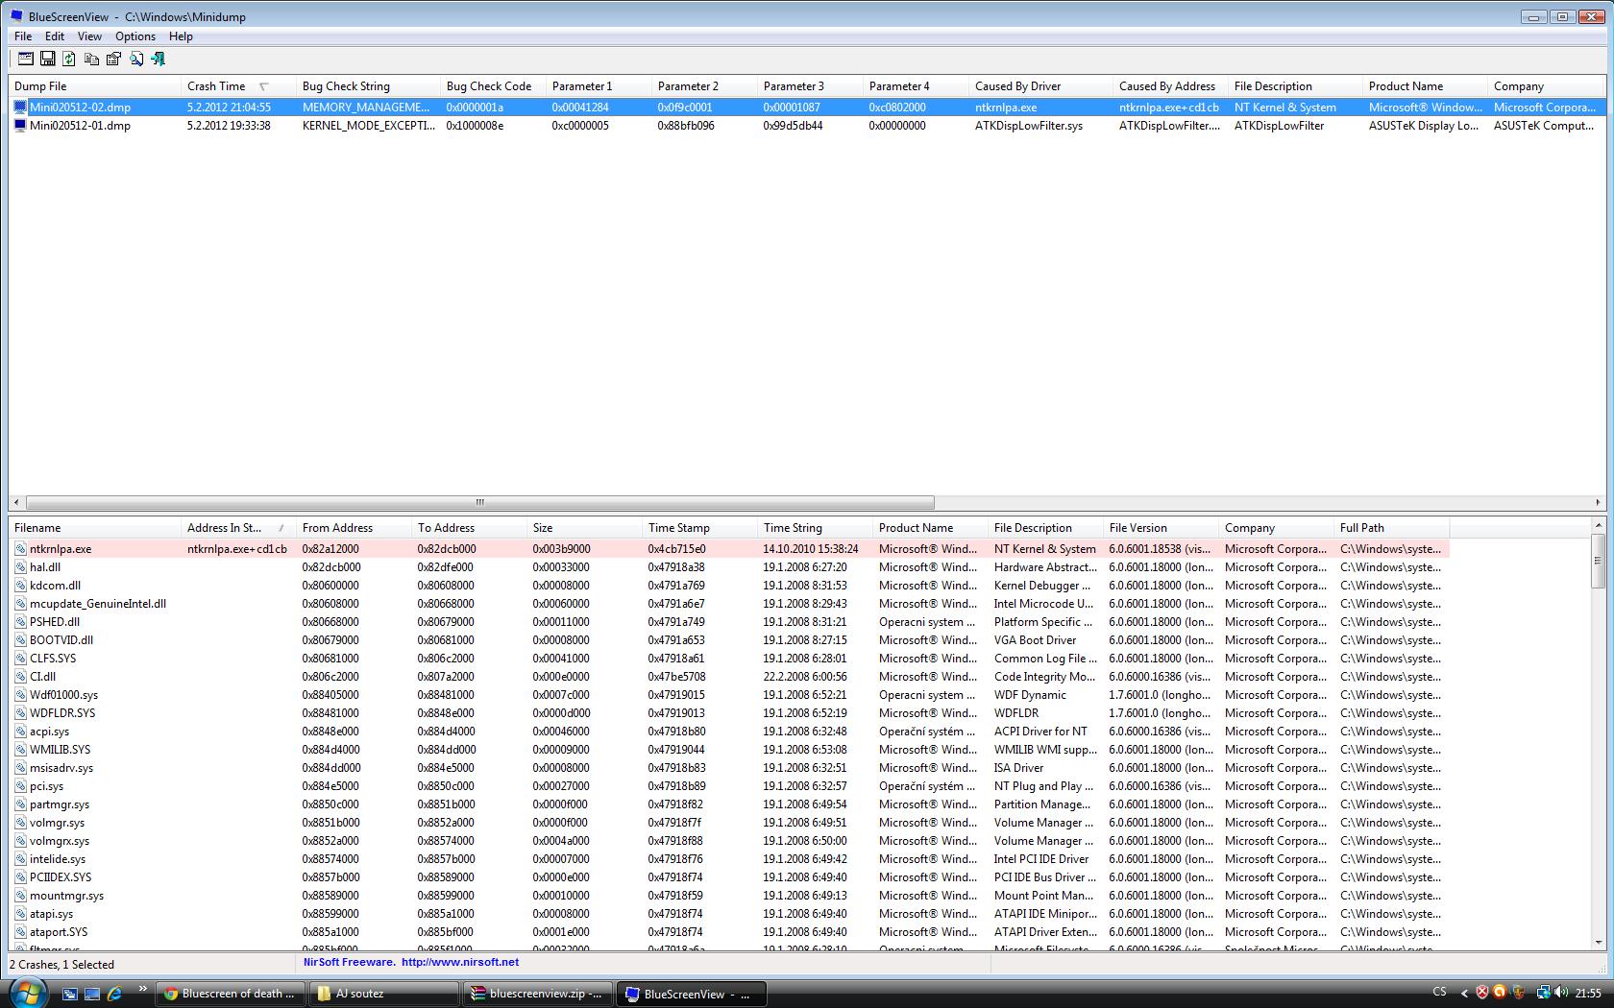Viewport: 1614px width, 1008px height.
Task: Click bug check code 0x1000008e
Action: [475, 126]
